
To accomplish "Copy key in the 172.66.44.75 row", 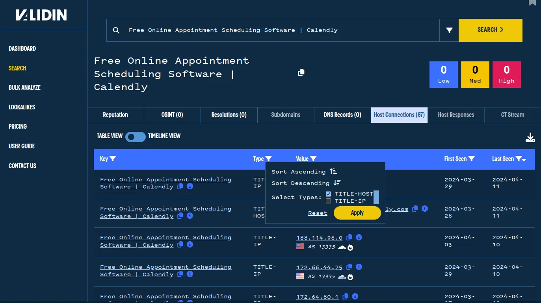I will [180, 274].
